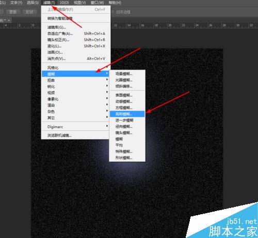Choose 自适应广角(A)... filter
This screenshot has width=258, height=238.
(x=76, y=34)
